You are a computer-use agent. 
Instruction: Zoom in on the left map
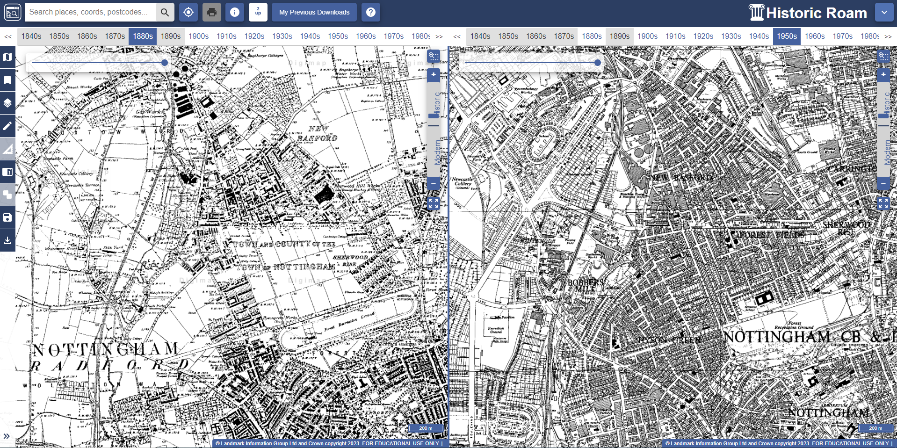(x=434, y=74)
